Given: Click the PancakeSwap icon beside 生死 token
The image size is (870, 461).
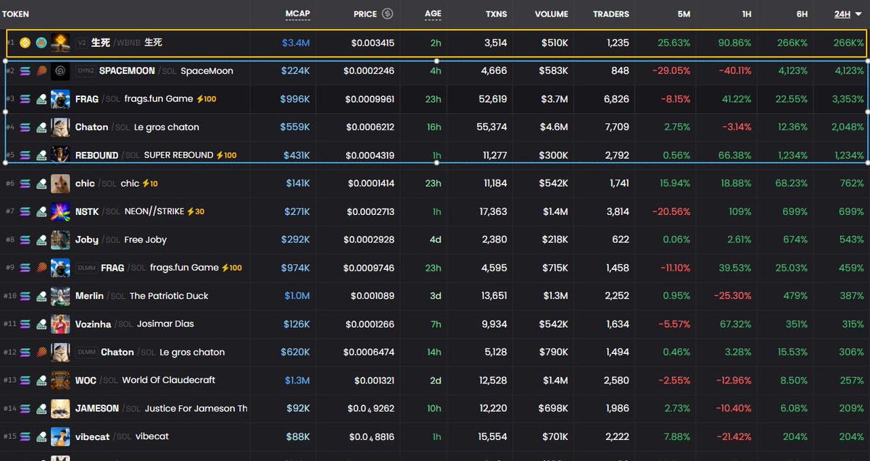Looking at the screenshot, I should point(41,43).
